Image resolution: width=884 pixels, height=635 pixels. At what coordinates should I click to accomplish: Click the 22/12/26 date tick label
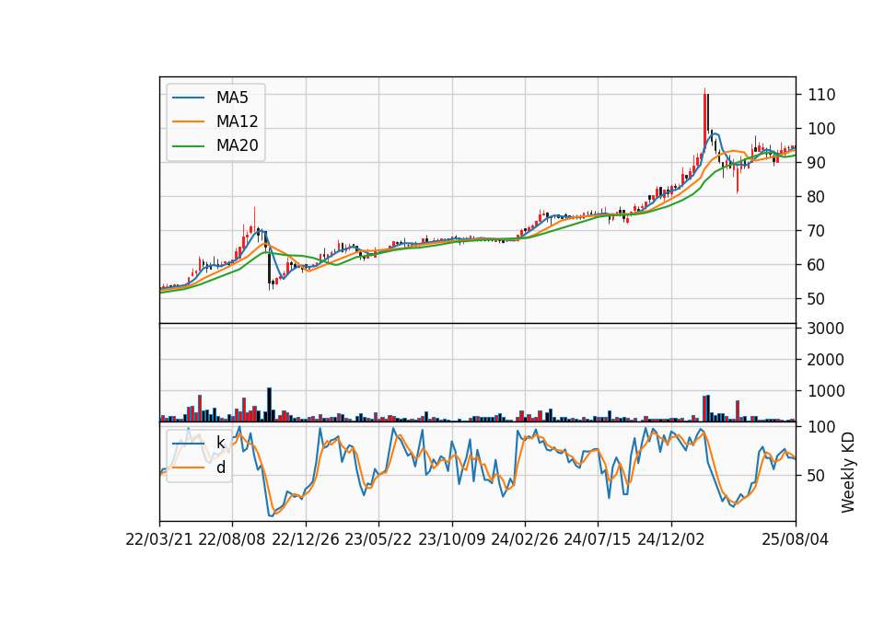click(306, 539)
